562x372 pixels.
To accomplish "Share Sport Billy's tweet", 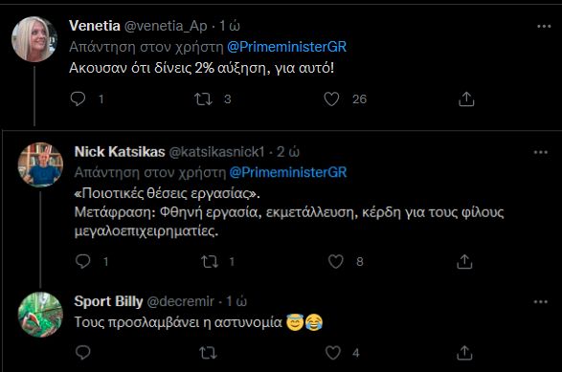I will (464, 353).
